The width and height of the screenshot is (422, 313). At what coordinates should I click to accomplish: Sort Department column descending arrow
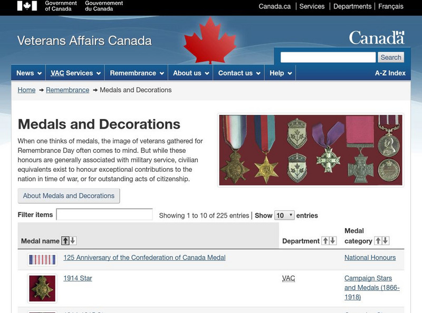click(333, 241)
